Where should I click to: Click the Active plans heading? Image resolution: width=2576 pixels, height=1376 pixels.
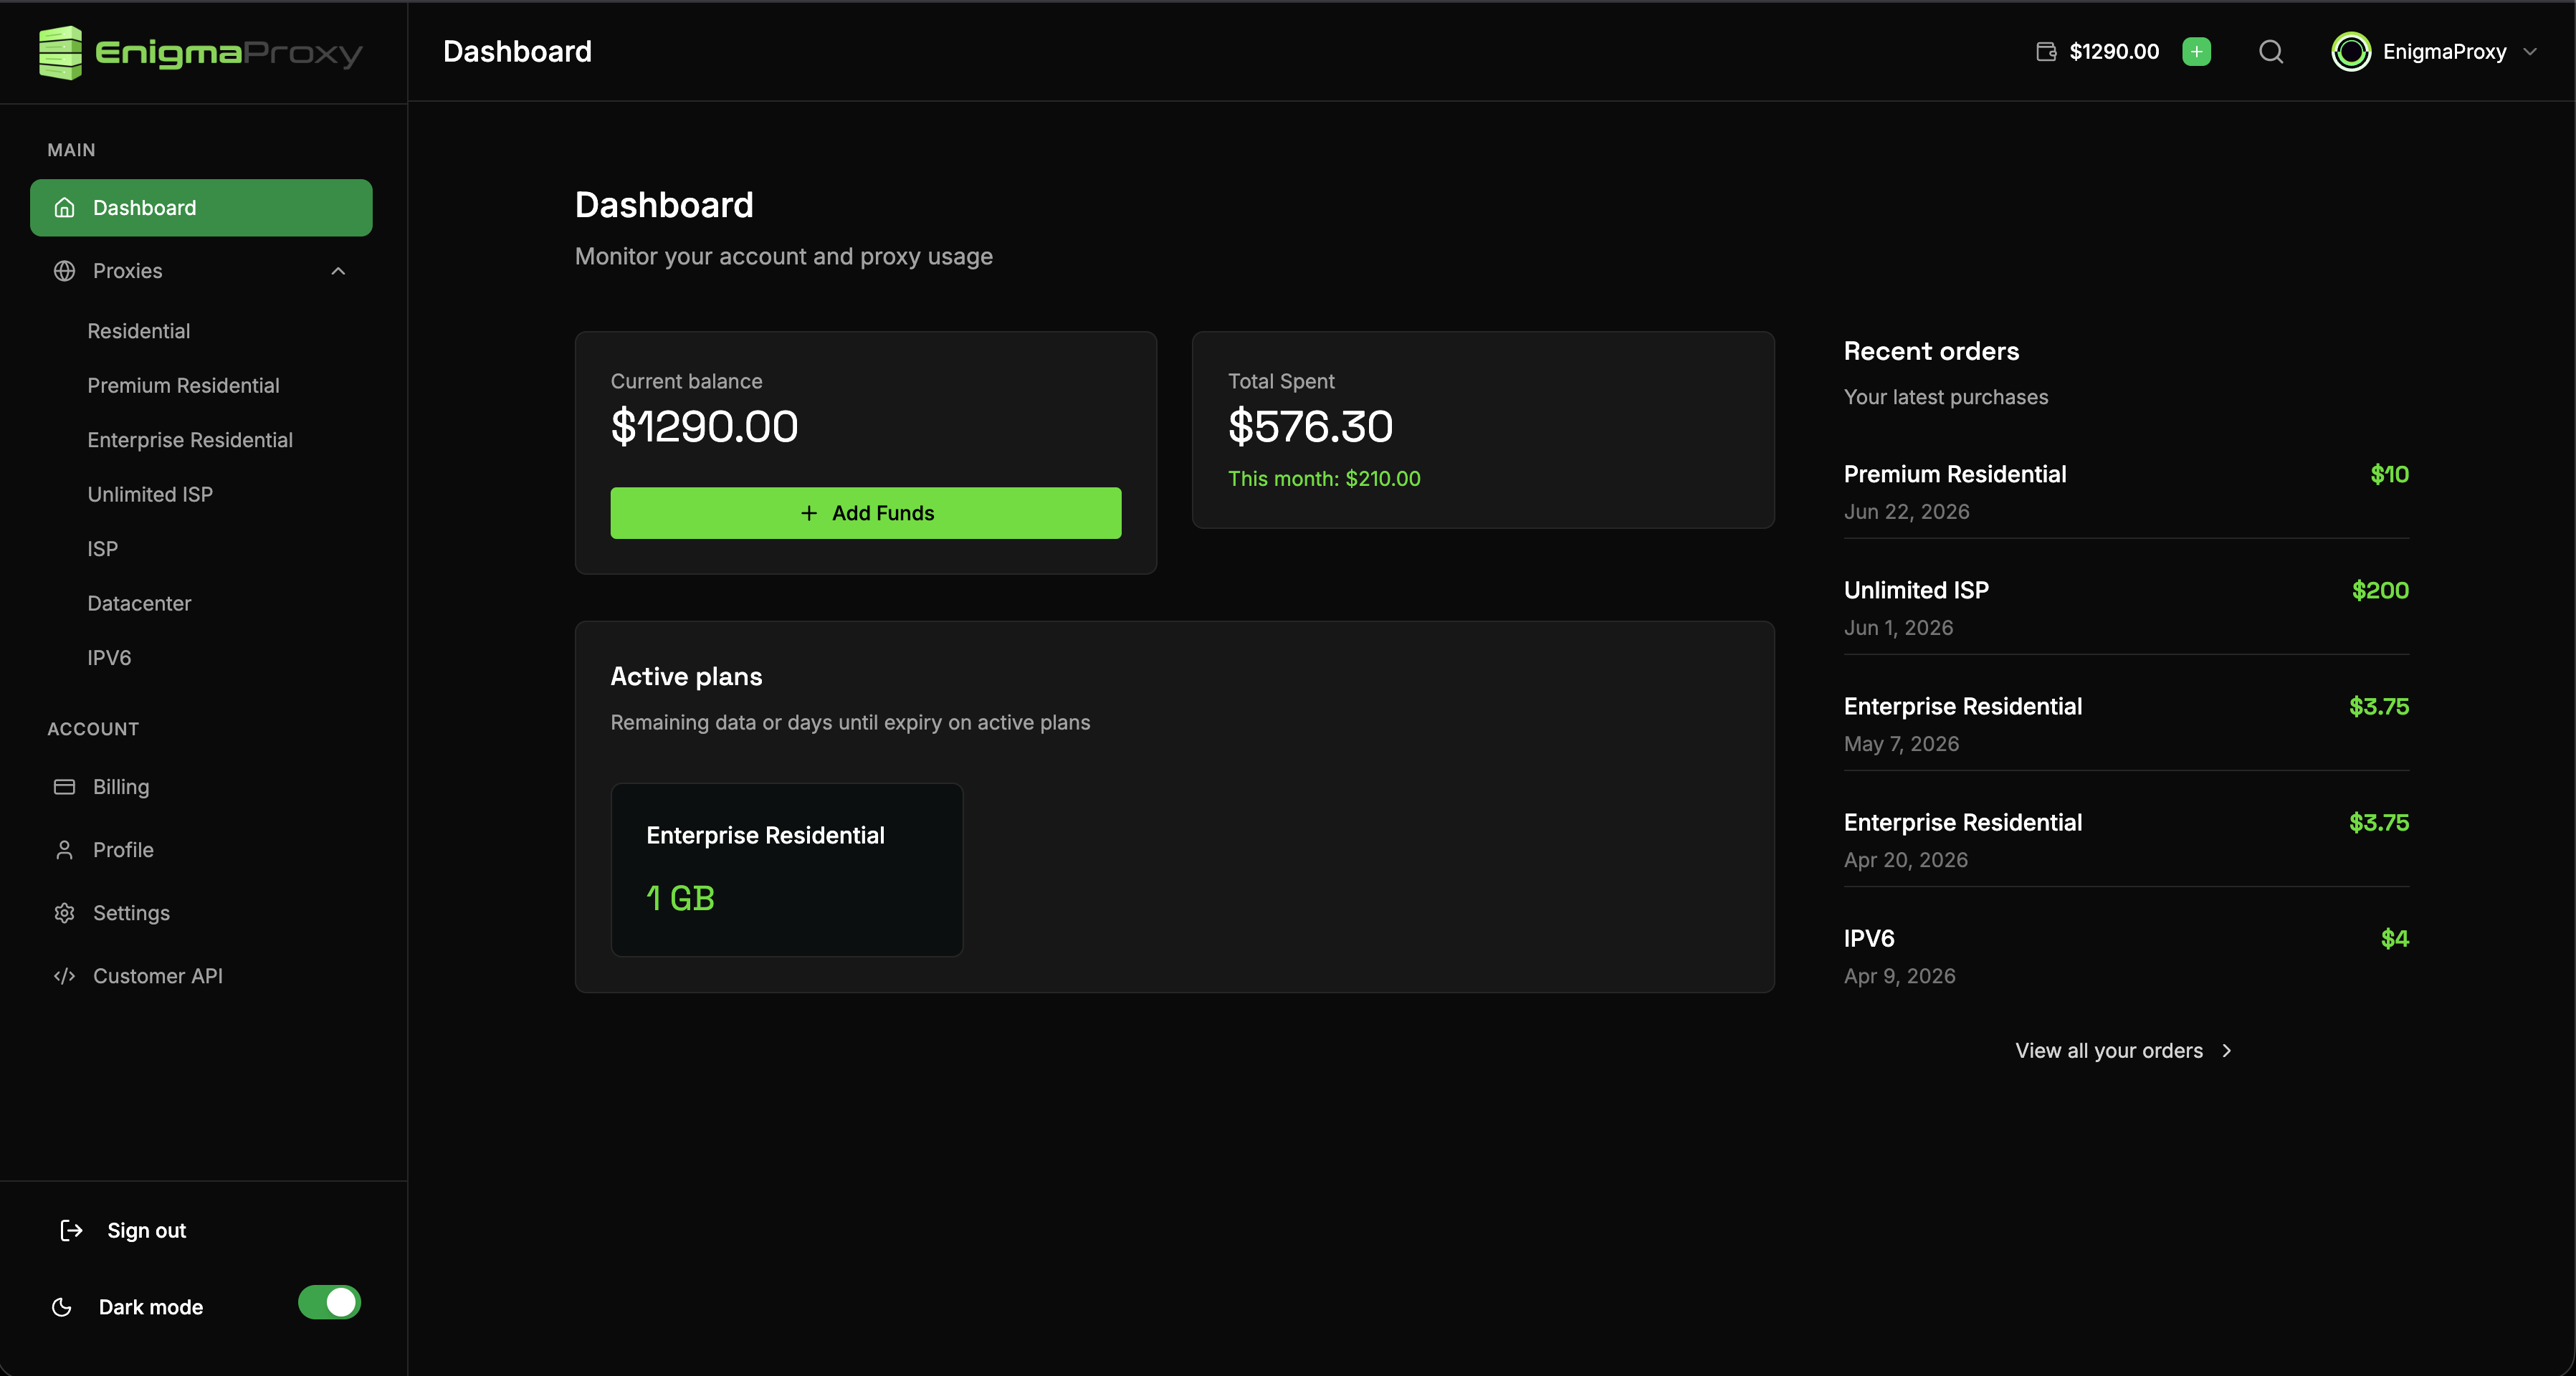click(x=686, y=677)
